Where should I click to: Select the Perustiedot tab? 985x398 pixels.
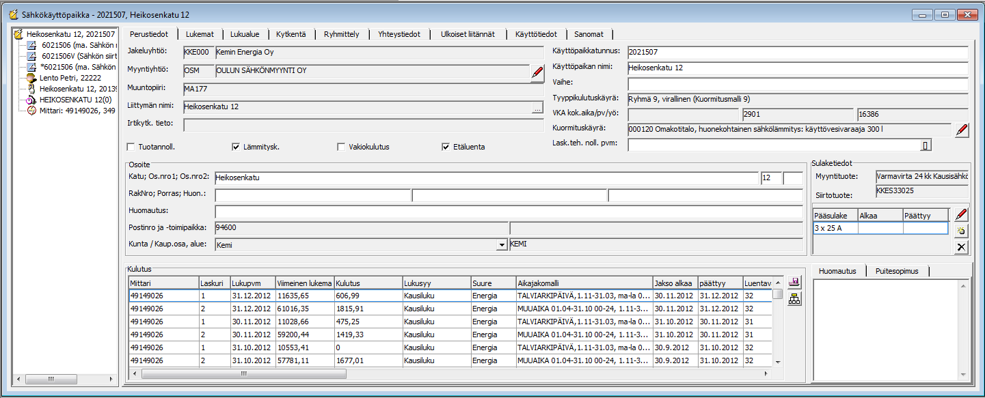(x=149, y=33)
